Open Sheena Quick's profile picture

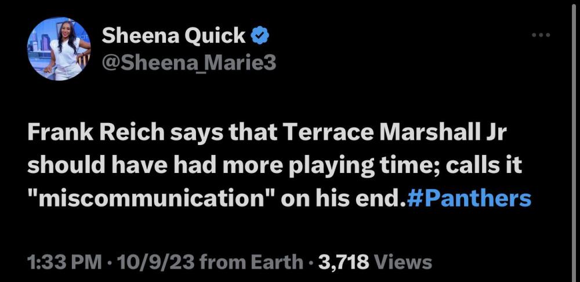coord(59,48)
